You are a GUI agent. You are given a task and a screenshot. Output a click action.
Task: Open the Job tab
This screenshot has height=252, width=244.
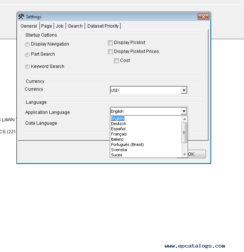point(60,26)
